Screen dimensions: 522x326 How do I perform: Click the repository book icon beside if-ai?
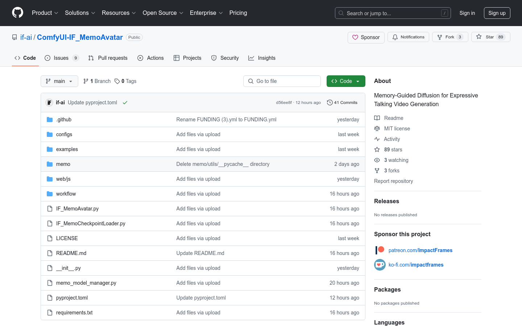(x=14, y=37)
